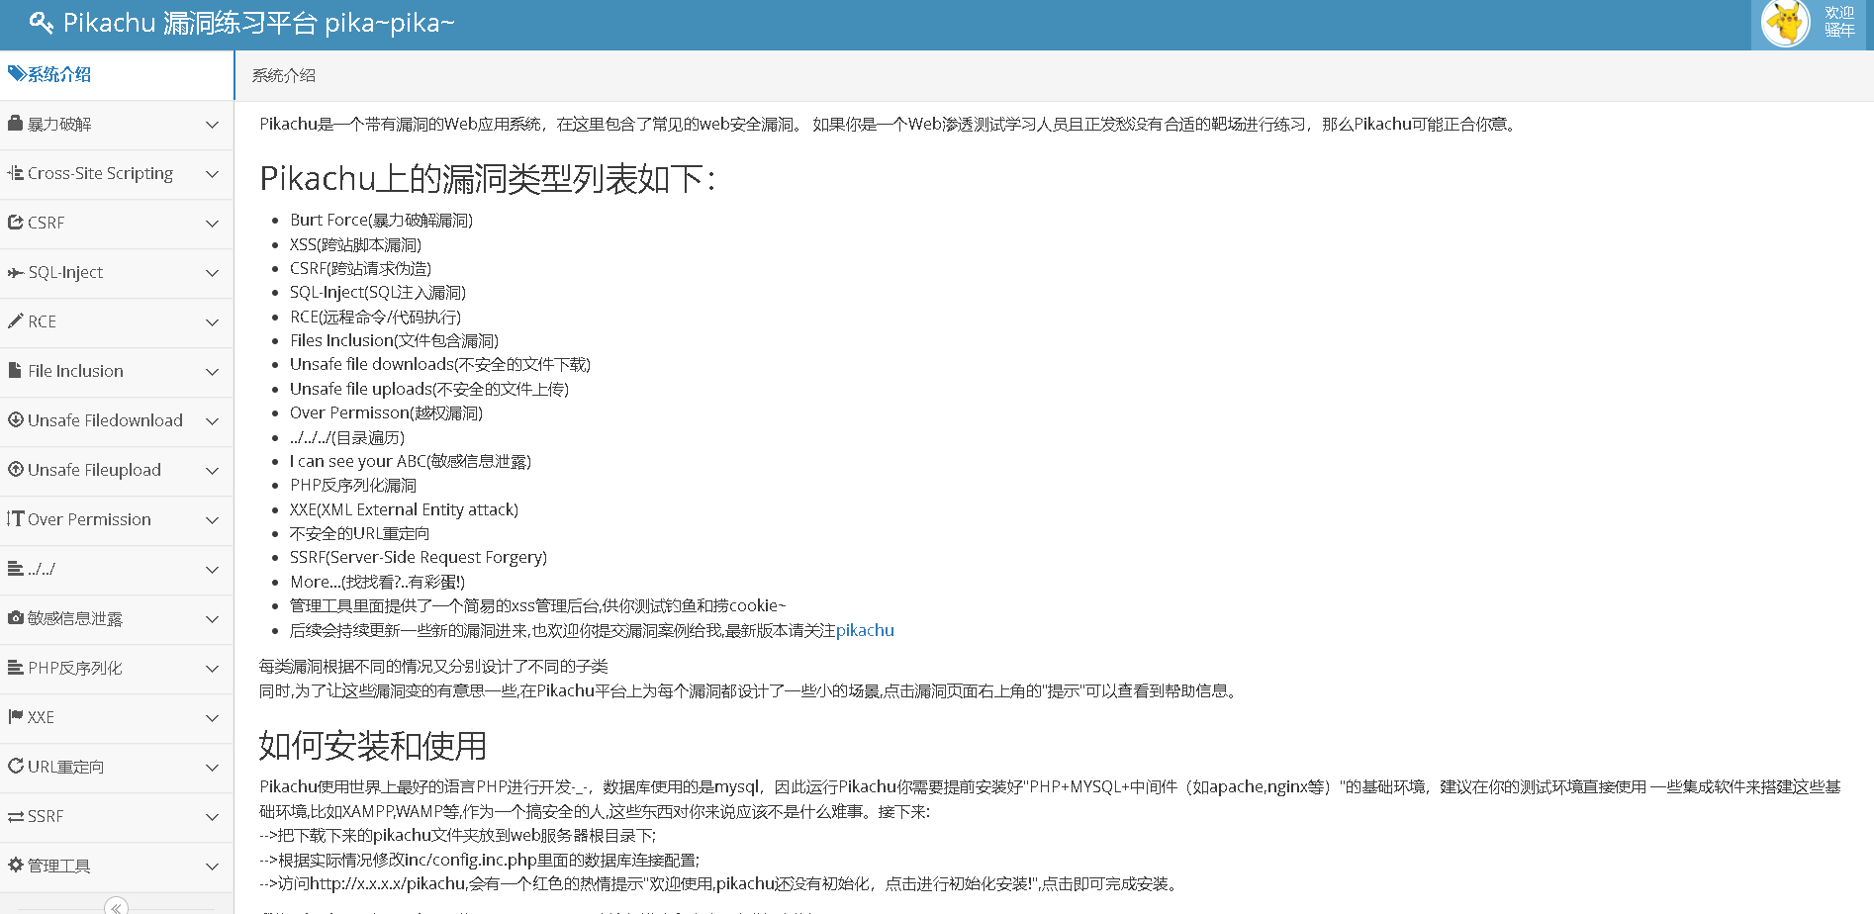Click the flag icon beside XXE
Viewport: 1874px width, 914px height.
point(15,717)
